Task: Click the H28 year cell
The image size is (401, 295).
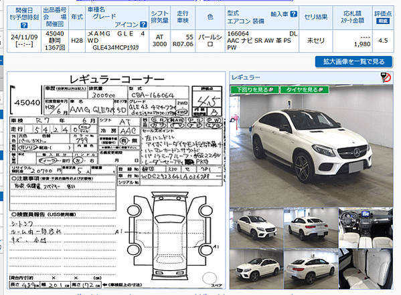Action: point(77,41)
